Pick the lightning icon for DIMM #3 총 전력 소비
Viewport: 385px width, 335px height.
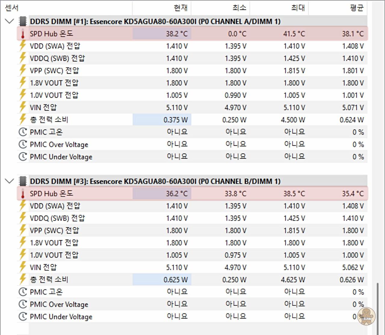pyautogui.click(x=23, y=280)
